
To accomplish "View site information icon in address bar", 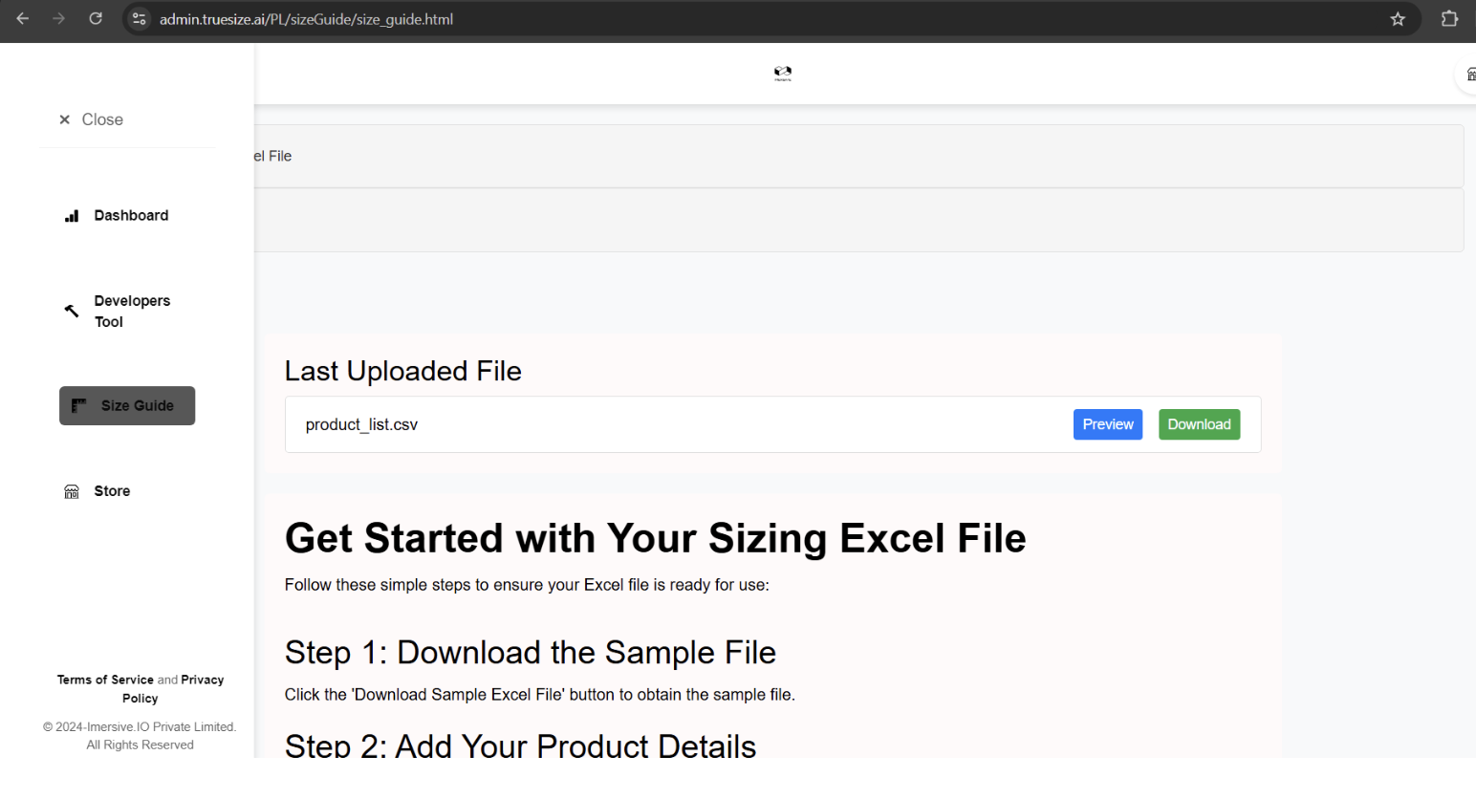I will point(140,19).
